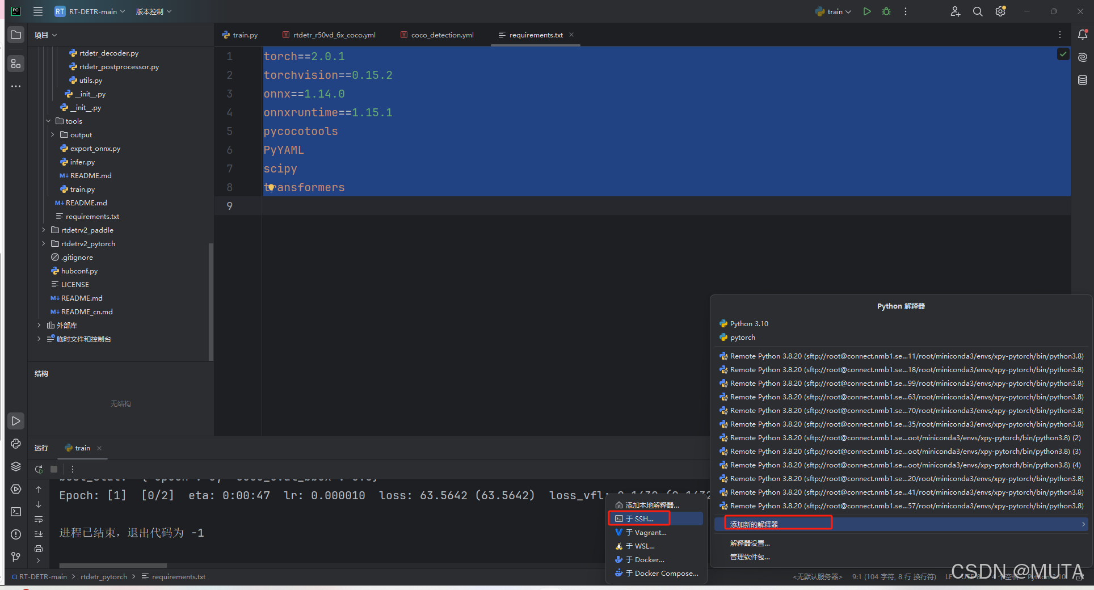Screen dimensions: 1094x590
Task: Click the run console horizontal scrollbar
Action: 113,565
